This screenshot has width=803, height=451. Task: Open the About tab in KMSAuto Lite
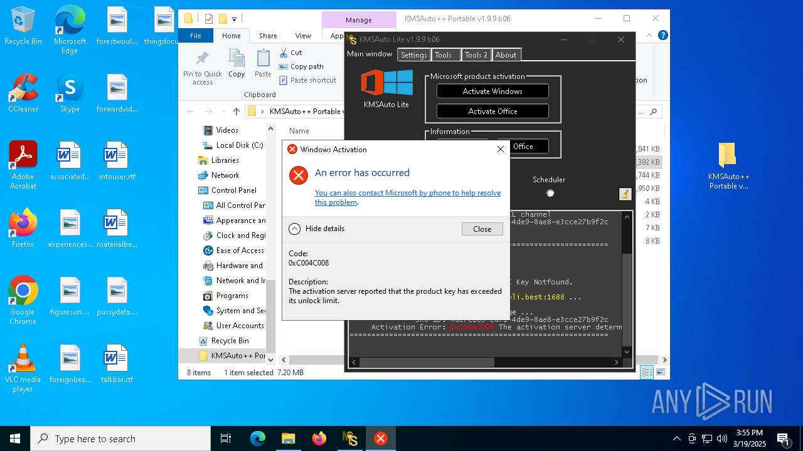coord(506,55)
